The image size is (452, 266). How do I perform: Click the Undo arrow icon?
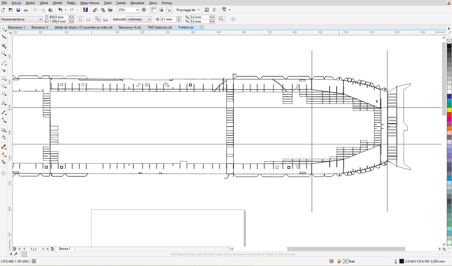pyautogui.click(x=60, y=10)
